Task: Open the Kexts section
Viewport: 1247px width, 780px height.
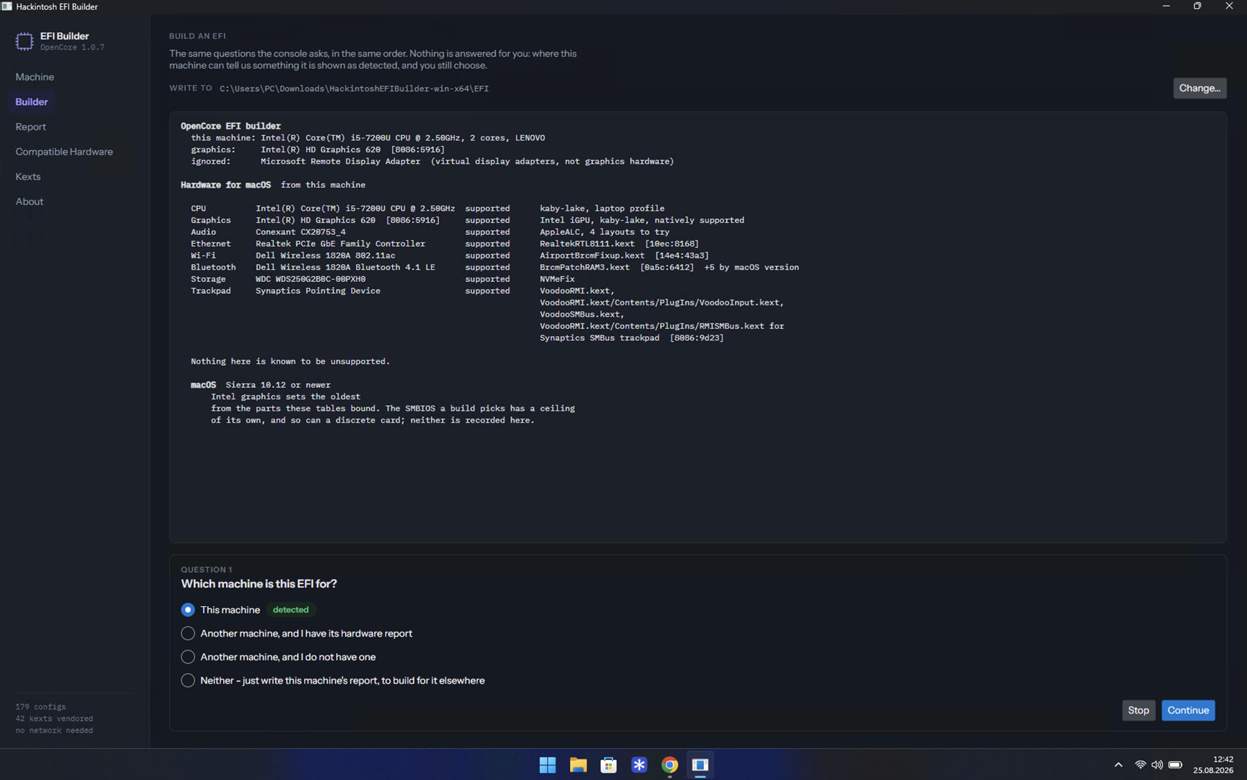Action: (28, 177)
